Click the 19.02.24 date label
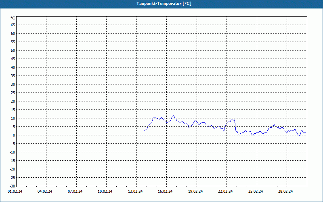 [195, 191]
